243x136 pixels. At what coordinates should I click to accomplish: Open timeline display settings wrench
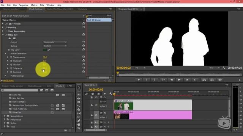[x=110, y=94]
